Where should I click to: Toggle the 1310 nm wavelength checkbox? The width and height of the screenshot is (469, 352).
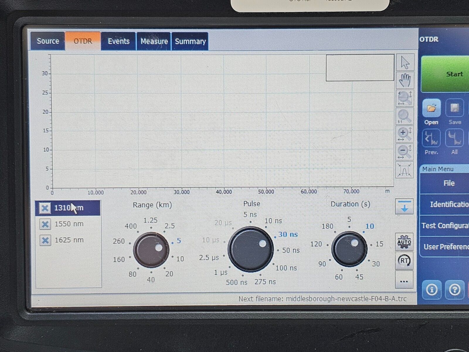(x=45, y=208)
